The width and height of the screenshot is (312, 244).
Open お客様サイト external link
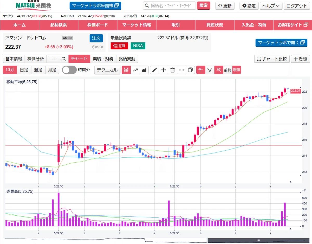(292, 25)
